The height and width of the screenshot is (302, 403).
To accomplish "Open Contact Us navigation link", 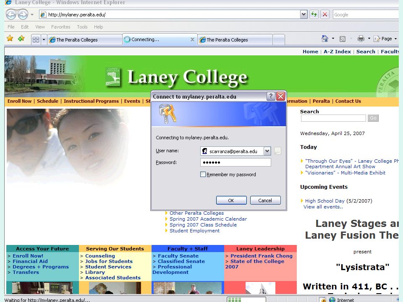I will pos(348,101).
